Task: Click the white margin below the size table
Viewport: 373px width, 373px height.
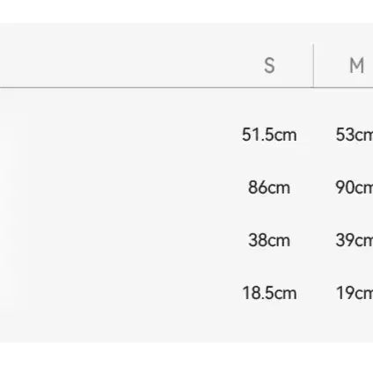Action: tap(186, 358)
